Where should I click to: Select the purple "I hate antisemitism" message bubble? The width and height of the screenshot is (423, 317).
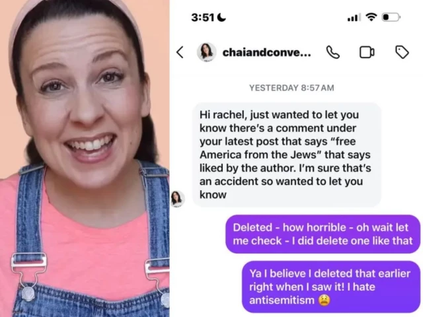pyautogui.click(x=331, y=287)
